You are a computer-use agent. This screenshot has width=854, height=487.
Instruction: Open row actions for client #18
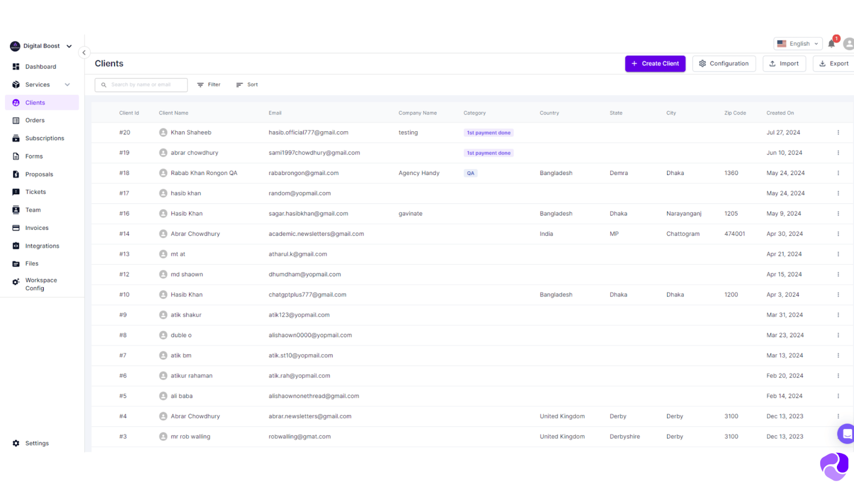[838, 173]
